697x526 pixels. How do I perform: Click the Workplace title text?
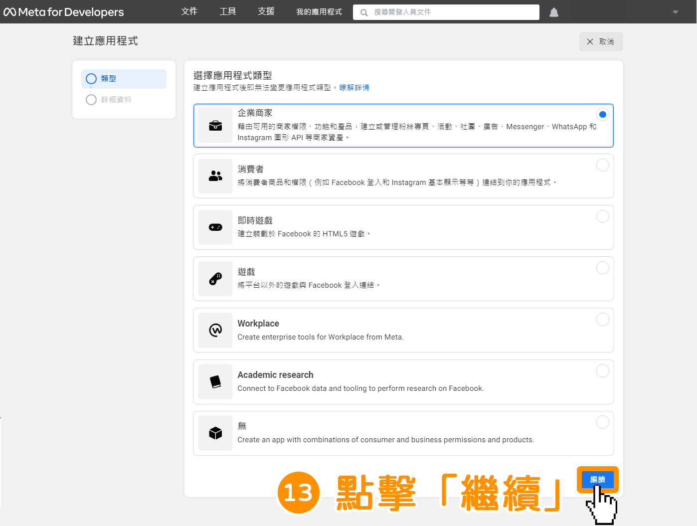[x=258, y=324]
